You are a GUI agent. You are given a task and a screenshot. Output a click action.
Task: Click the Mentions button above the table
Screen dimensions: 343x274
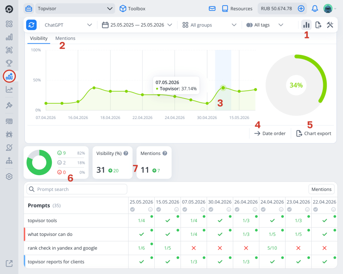click(x=321, y=189)
